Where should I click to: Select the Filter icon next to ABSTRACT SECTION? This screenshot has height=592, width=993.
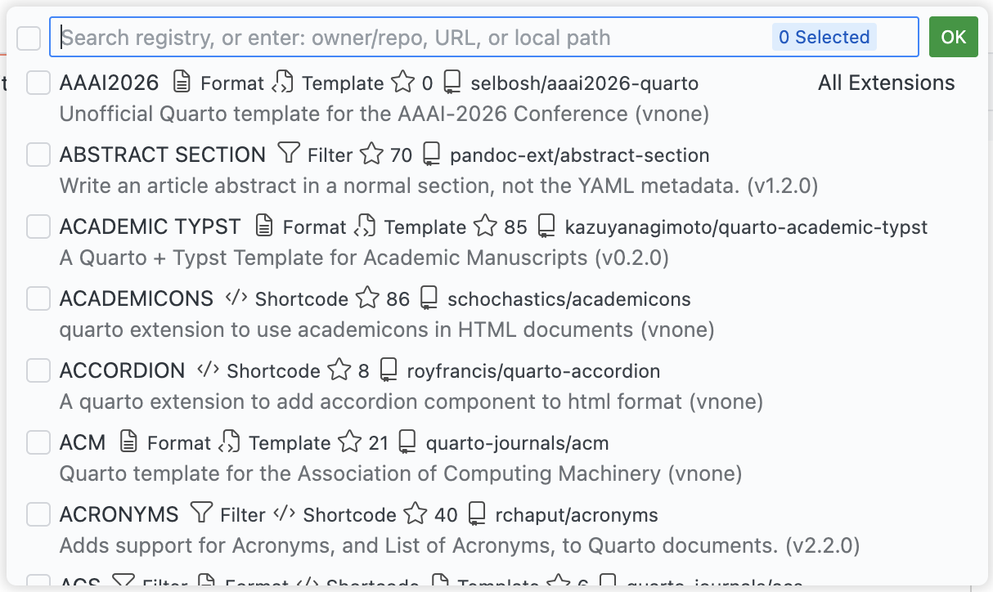click(x=289, y=155)
